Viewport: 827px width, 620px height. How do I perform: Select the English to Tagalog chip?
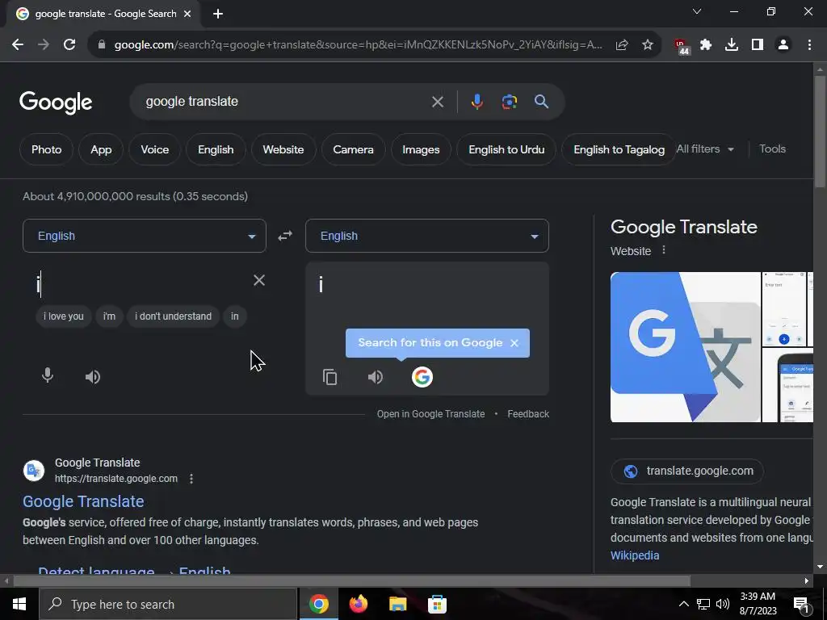619,149
